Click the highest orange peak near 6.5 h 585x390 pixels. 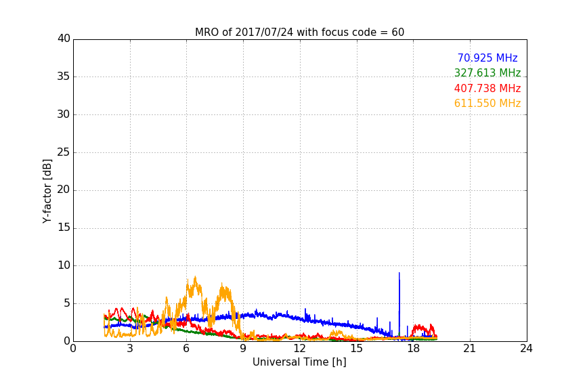point(195,278)
